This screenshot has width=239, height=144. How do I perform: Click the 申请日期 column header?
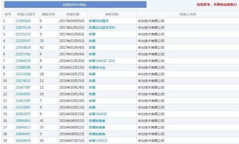point(73,14)
